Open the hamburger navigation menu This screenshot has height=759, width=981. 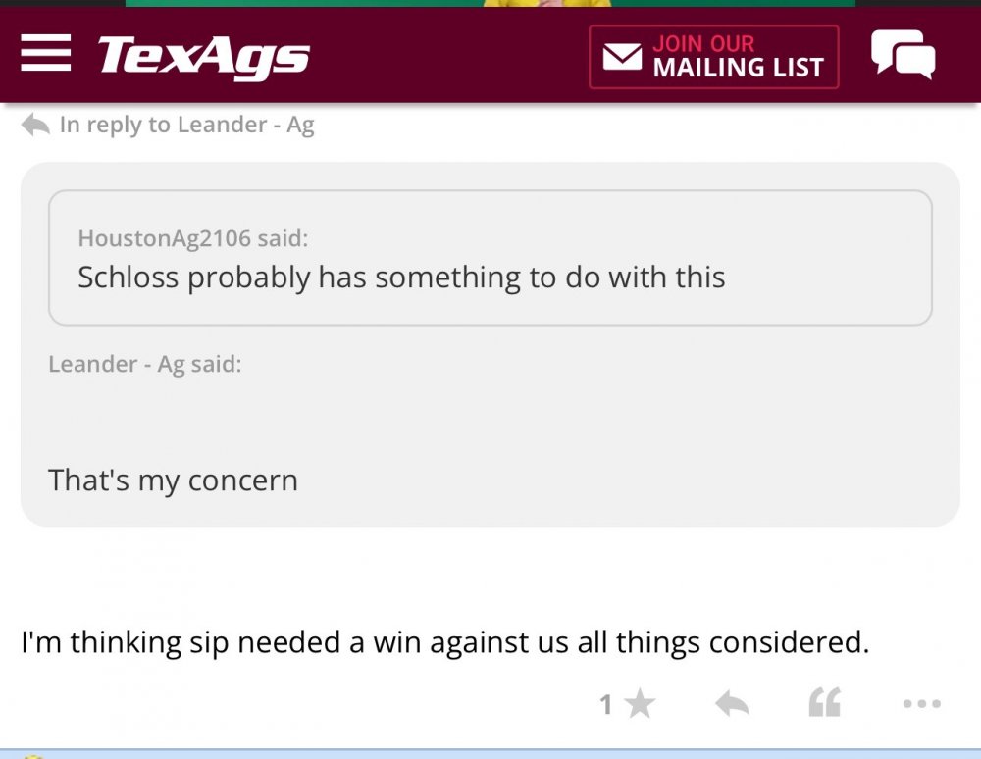pos(45,54)
